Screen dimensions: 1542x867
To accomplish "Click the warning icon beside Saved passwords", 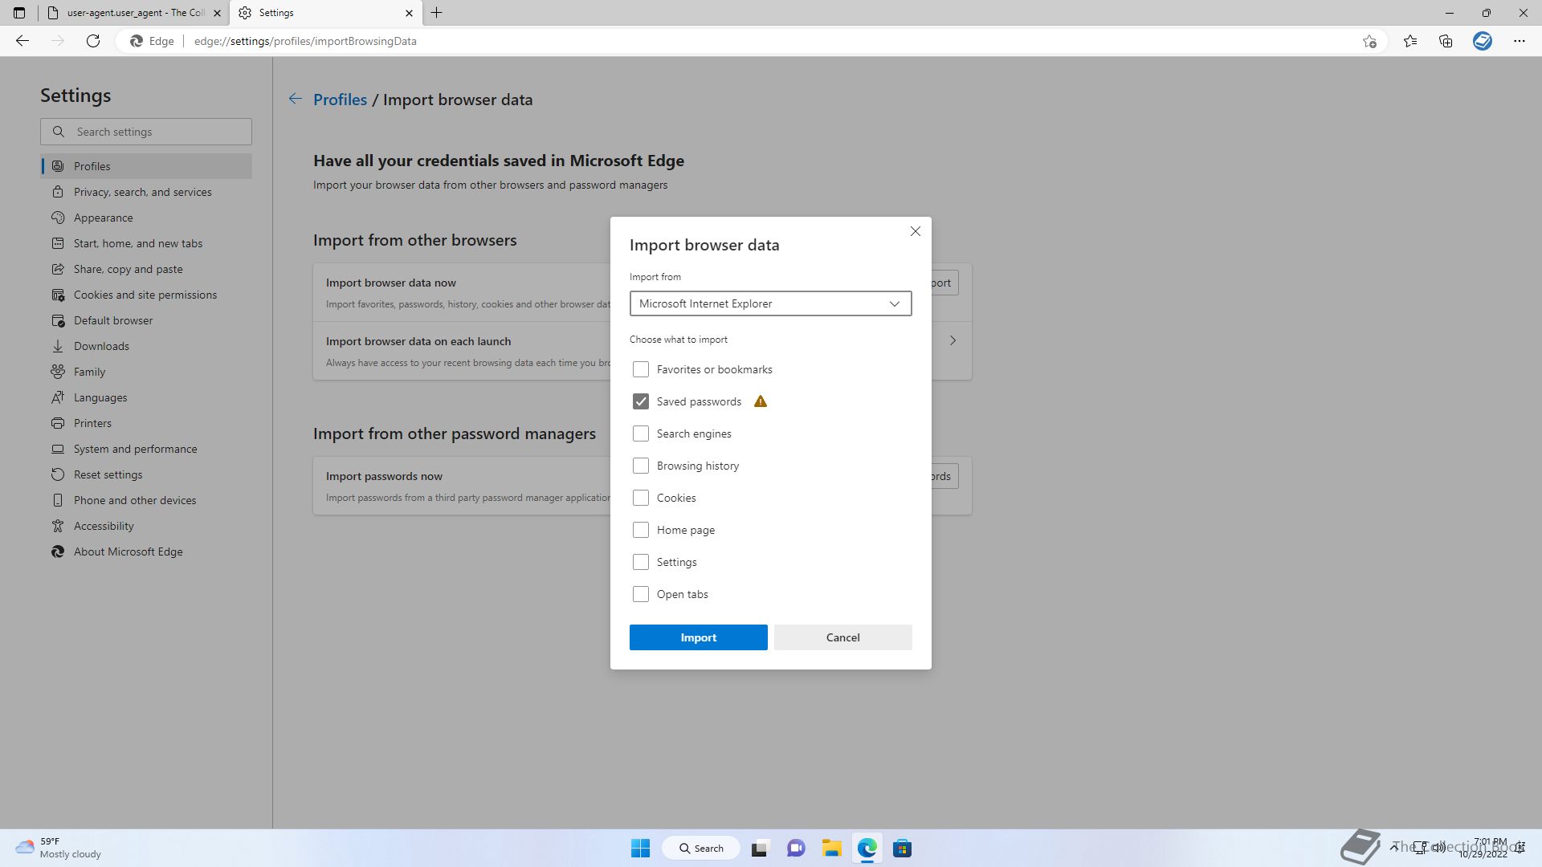I will (761, 401).
